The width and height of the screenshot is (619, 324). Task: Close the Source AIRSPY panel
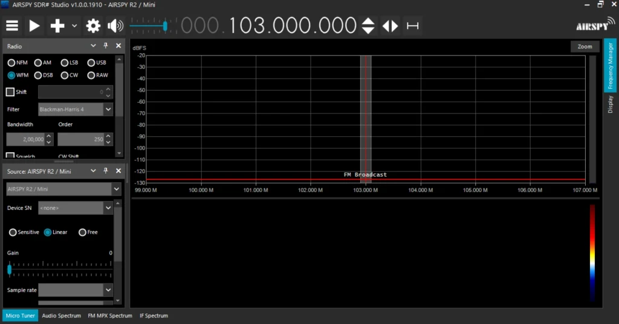pyautogui.click(x=118, y=171)
